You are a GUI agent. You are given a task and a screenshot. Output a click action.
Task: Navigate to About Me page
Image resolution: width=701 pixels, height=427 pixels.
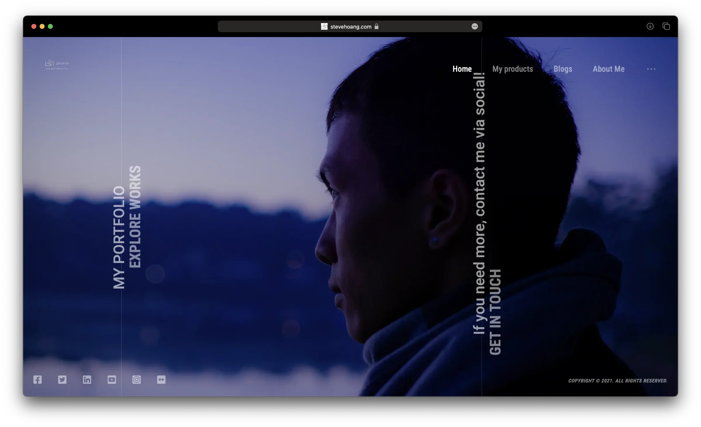coord(609,69)
